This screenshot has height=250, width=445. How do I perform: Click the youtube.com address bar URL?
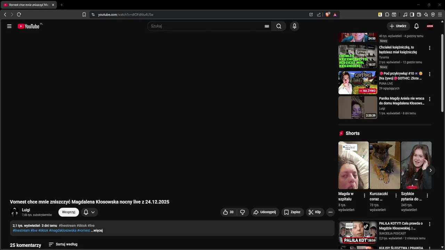click(126, 15)
